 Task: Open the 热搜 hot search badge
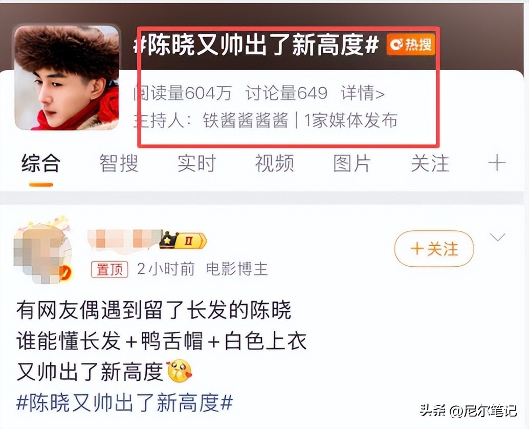411,44
